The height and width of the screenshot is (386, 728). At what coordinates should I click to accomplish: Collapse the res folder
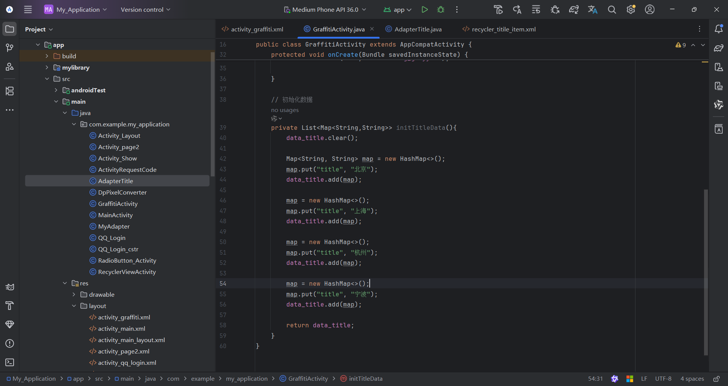click(65, 283)
